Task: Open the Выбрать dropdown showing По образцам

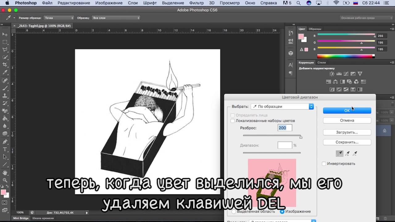Action: pyautogui.click(x=282, y=106)
